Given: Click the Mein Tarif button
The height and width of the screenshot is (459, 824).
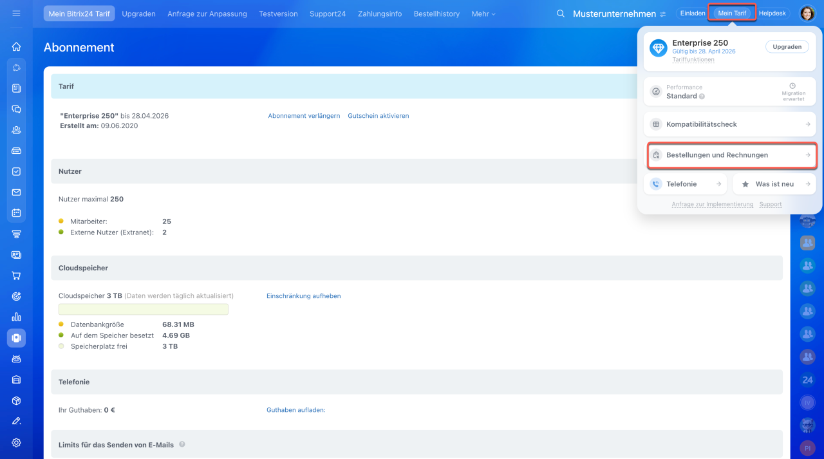Looking at the screenshot, I should (732, 14).
